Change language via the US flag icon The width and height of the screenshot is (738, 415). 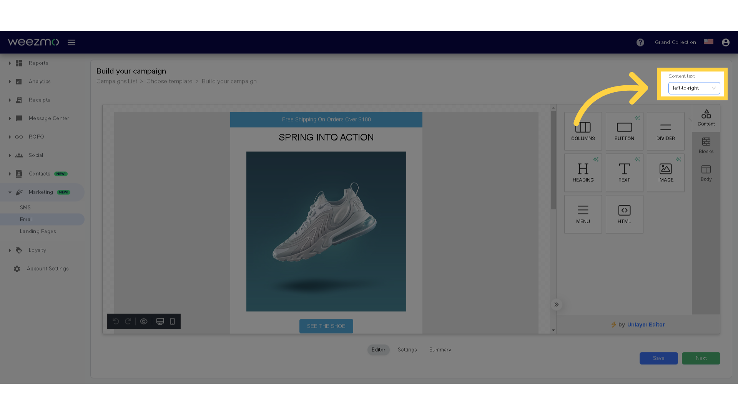[x=708, y=41]
